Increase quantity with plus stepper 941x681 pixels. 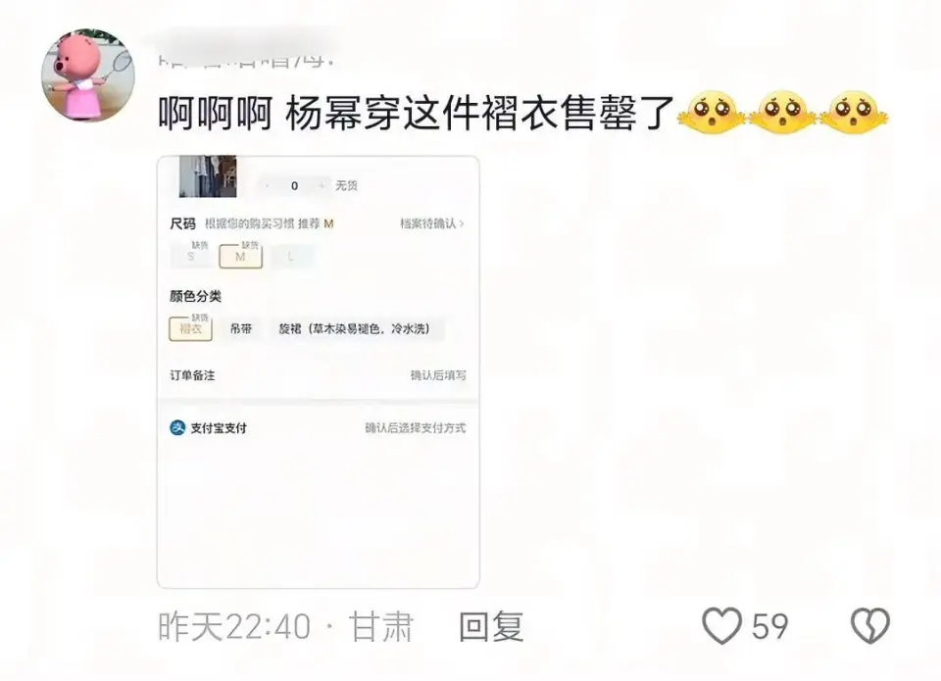click(x=322, y=186)
